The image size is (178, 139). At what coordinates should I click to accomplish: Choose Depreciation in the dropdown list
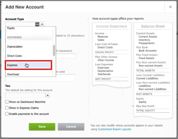(x=29, y=46)
